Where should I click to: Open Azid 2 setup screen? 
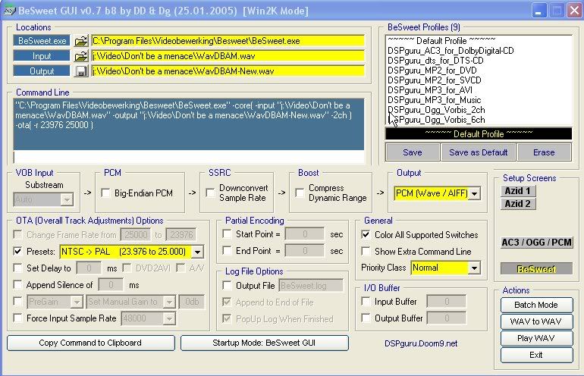[x=518, y=204]
